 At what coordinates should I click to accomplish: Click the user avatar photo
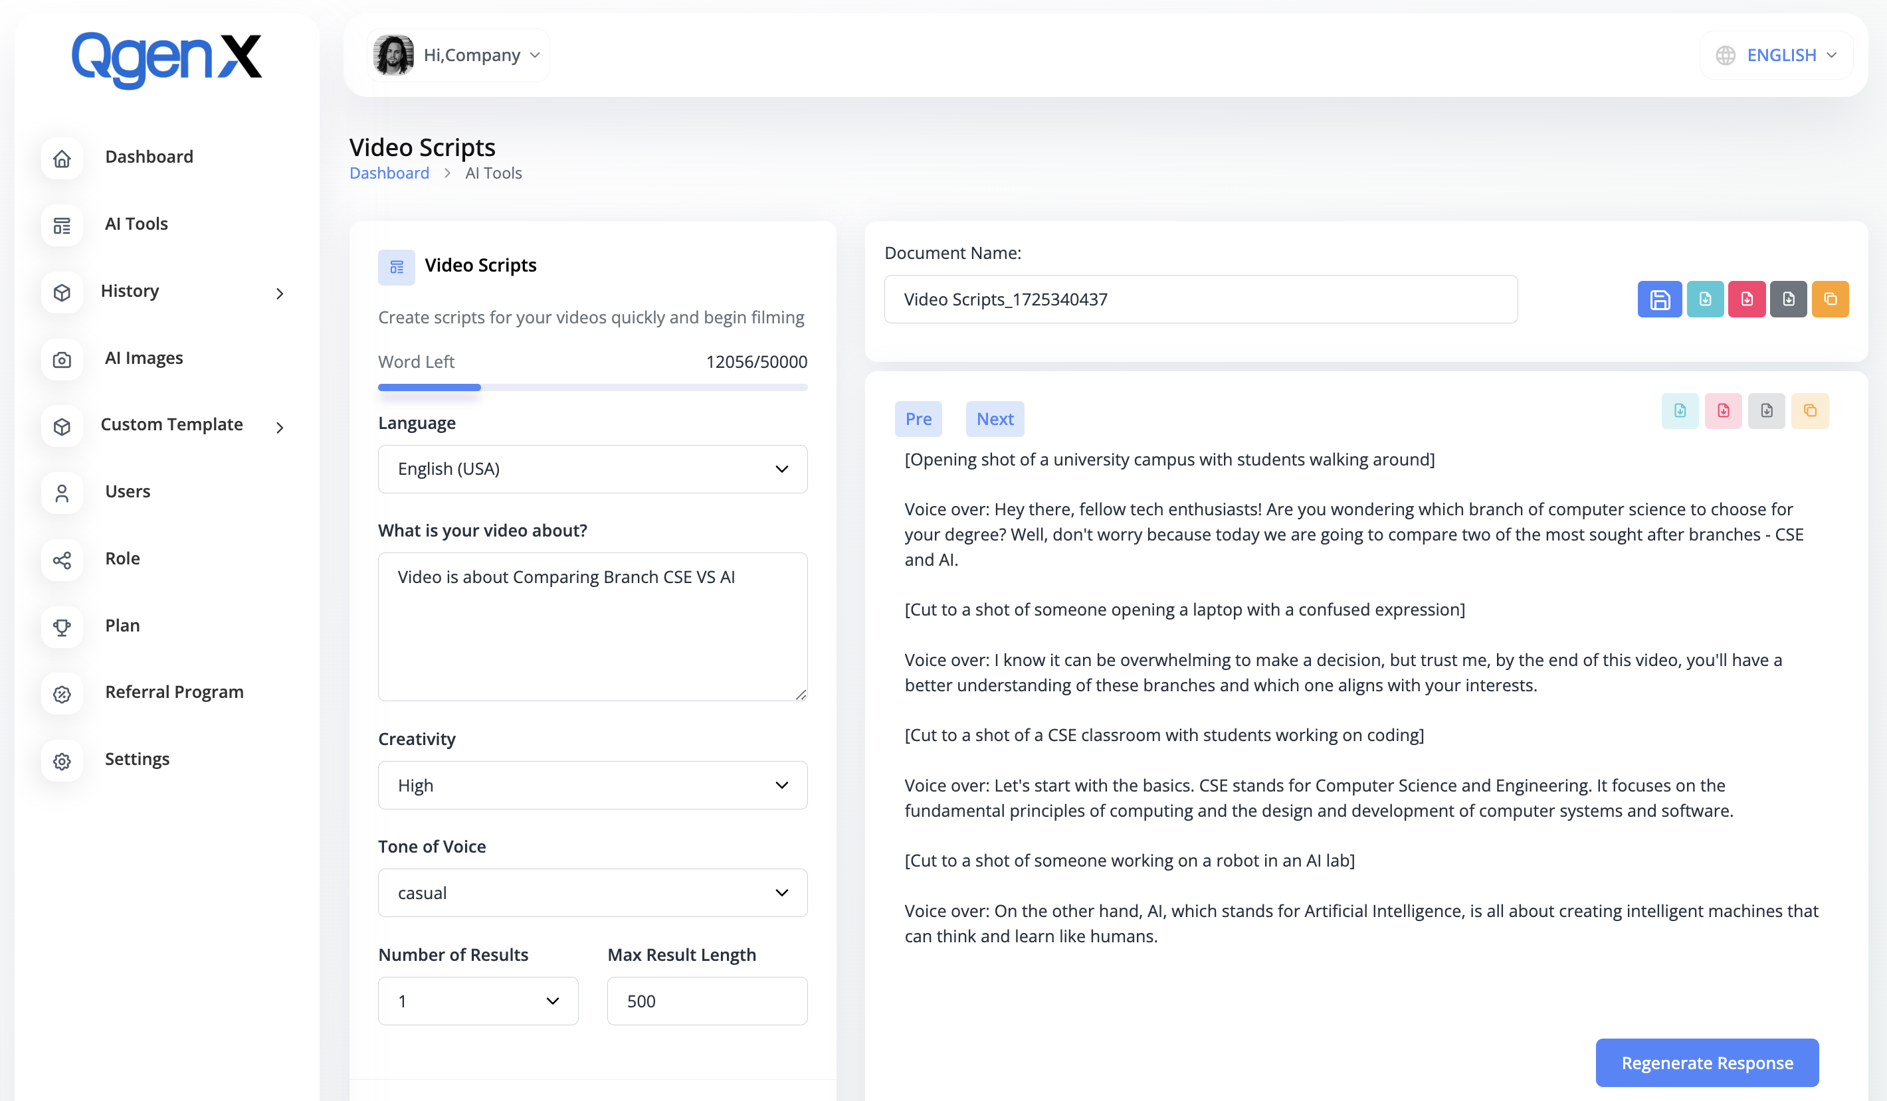(x=393, y=54)
